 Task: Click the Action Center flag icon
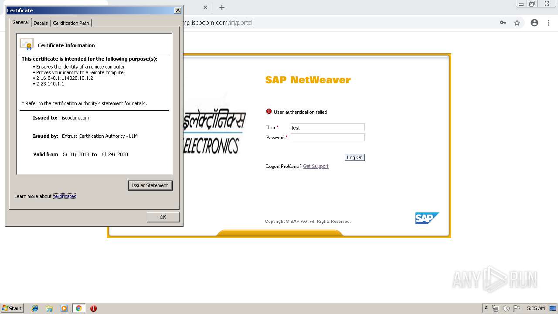(x=517, y=308)
